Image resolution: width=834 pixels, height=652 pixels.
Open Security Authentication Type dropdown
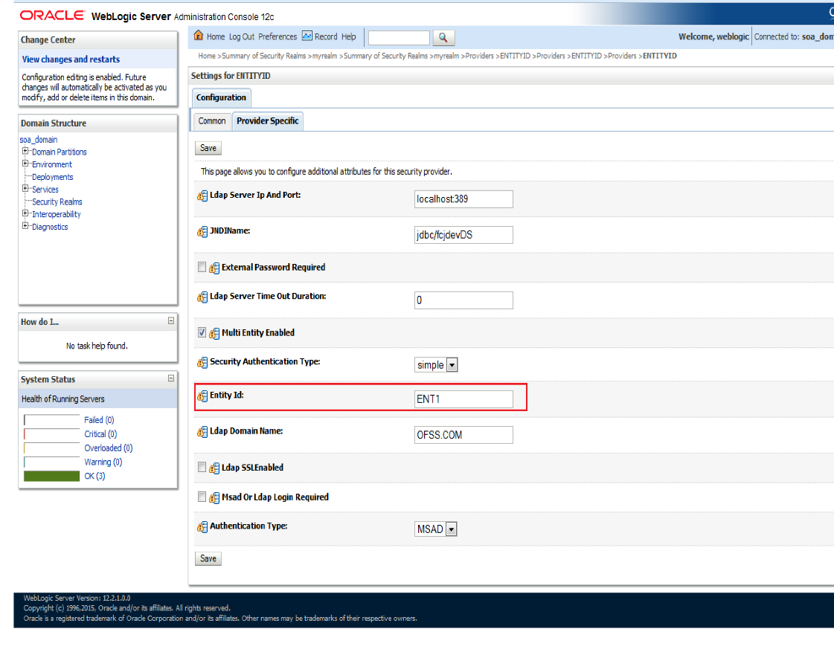pos(436,365)
